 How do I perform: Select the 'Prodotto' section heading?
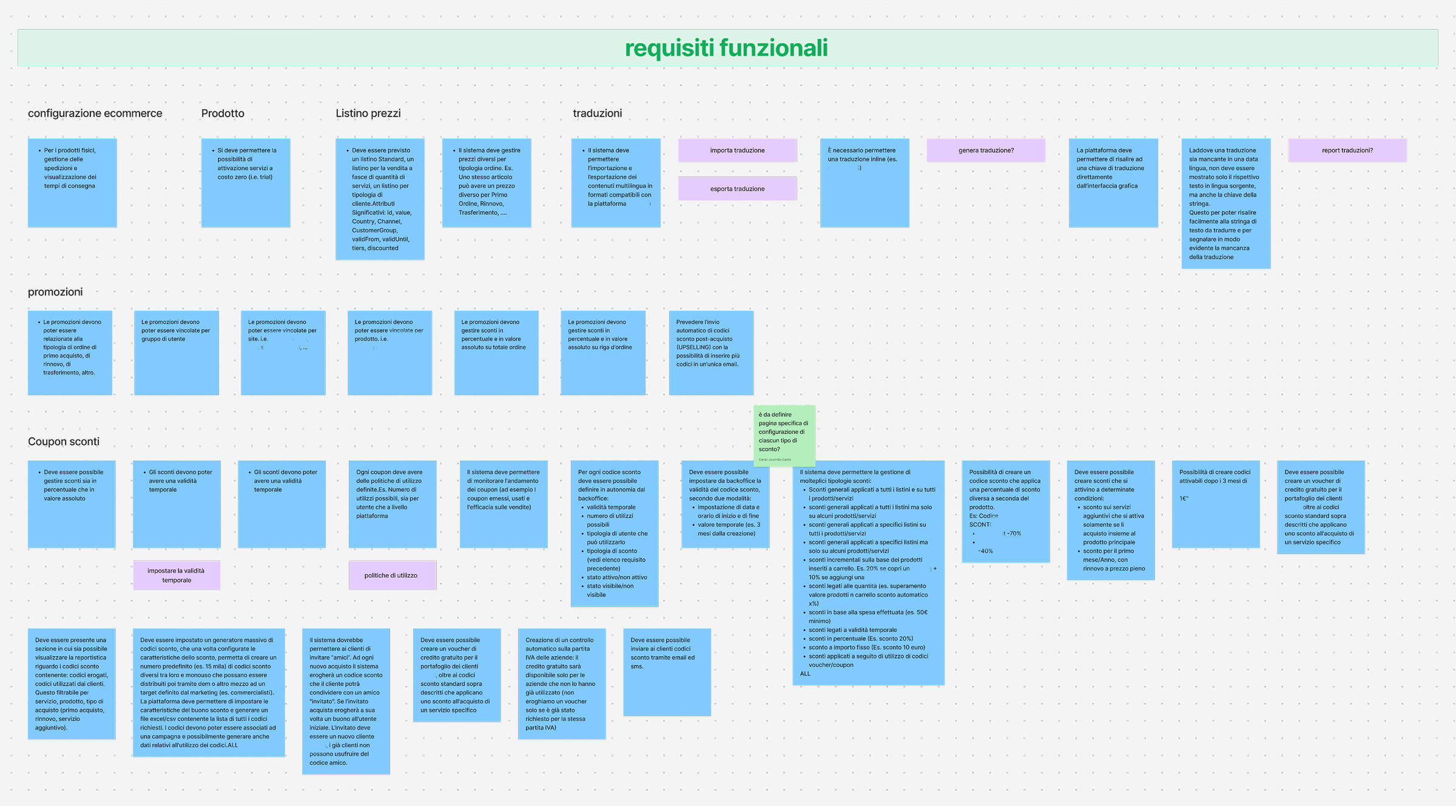point(223,113)
